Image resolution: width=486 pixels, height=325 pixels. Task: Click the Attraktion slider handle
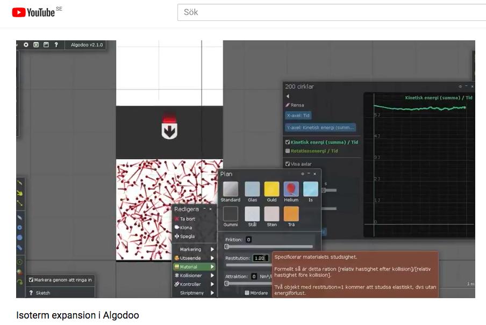226,283
